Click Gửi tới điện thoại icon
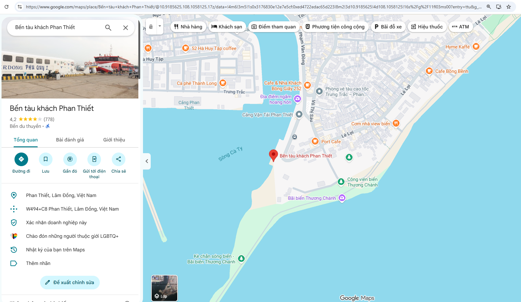 [94, 159]
